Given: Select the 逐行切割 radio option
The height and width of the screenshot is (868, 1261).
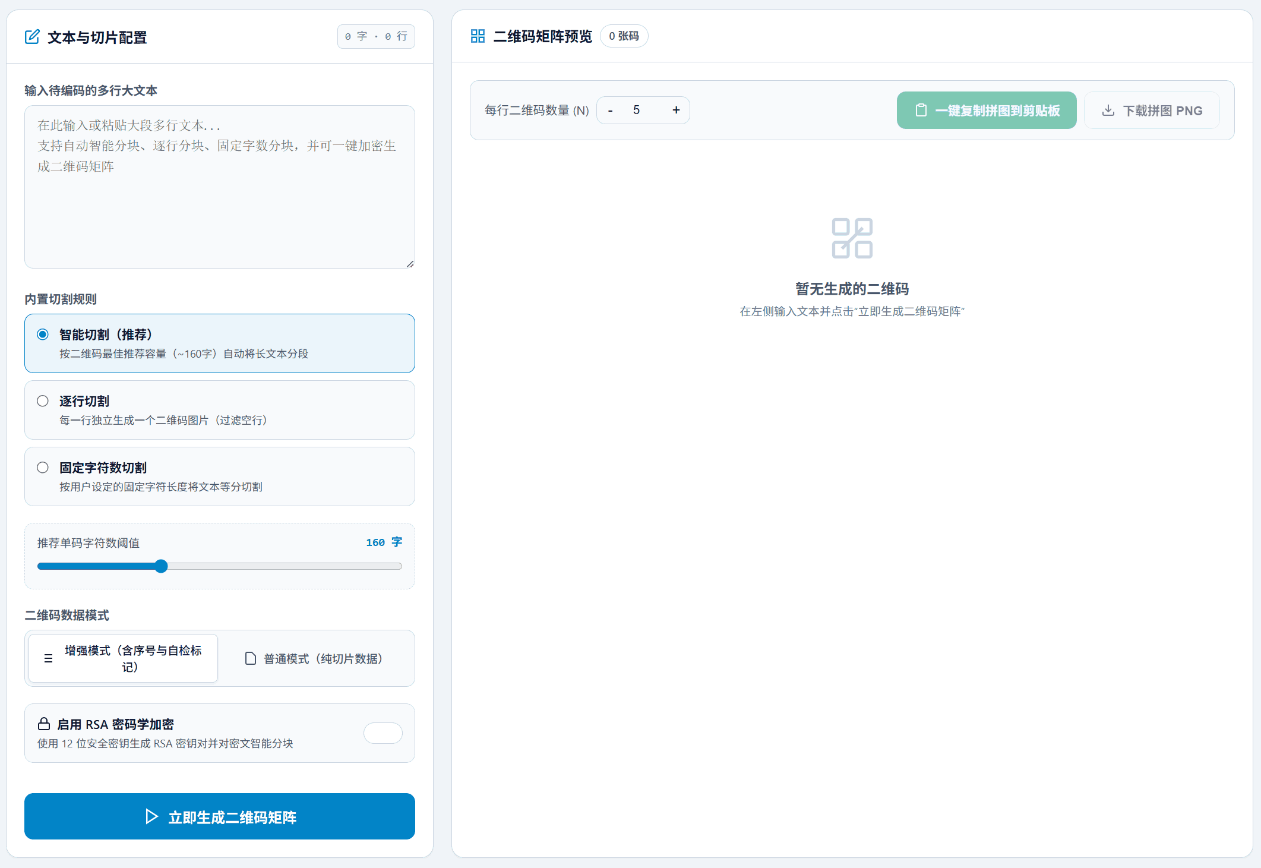Looking at the screenshot, I should coord(43,401).
